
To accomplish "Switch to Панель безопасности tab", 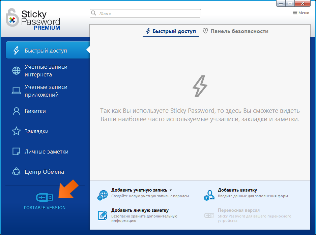I will (235, 31).
